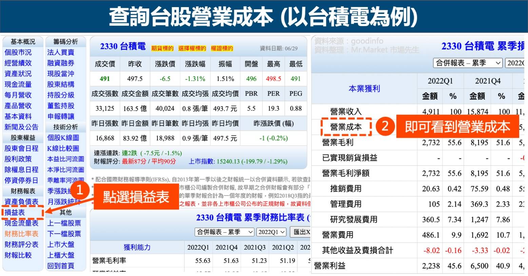Open 股利政策 link
Viewport: 528px width, 276px height.
pyautogui.click(x=18, y=159)
